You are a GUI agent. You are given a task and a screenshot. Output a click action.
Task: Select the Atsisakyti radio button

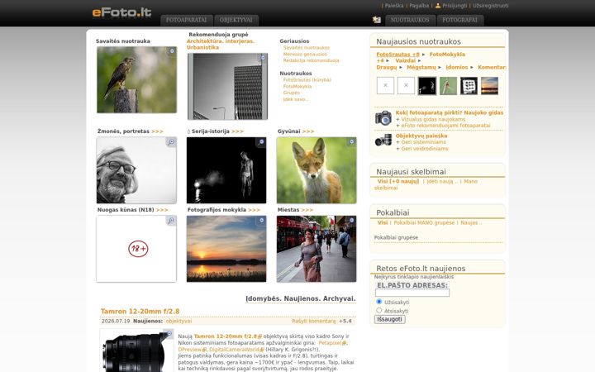coord(378,310)
